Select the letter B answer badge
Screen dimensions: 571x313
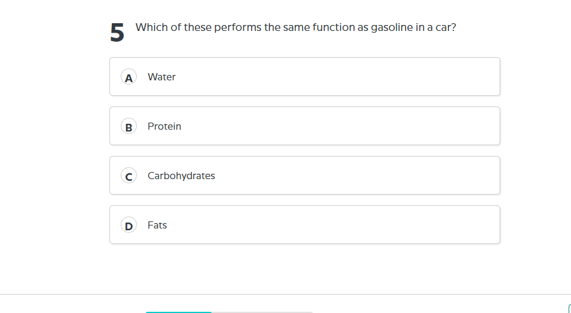pyautogui.click(x=128, y=126)
